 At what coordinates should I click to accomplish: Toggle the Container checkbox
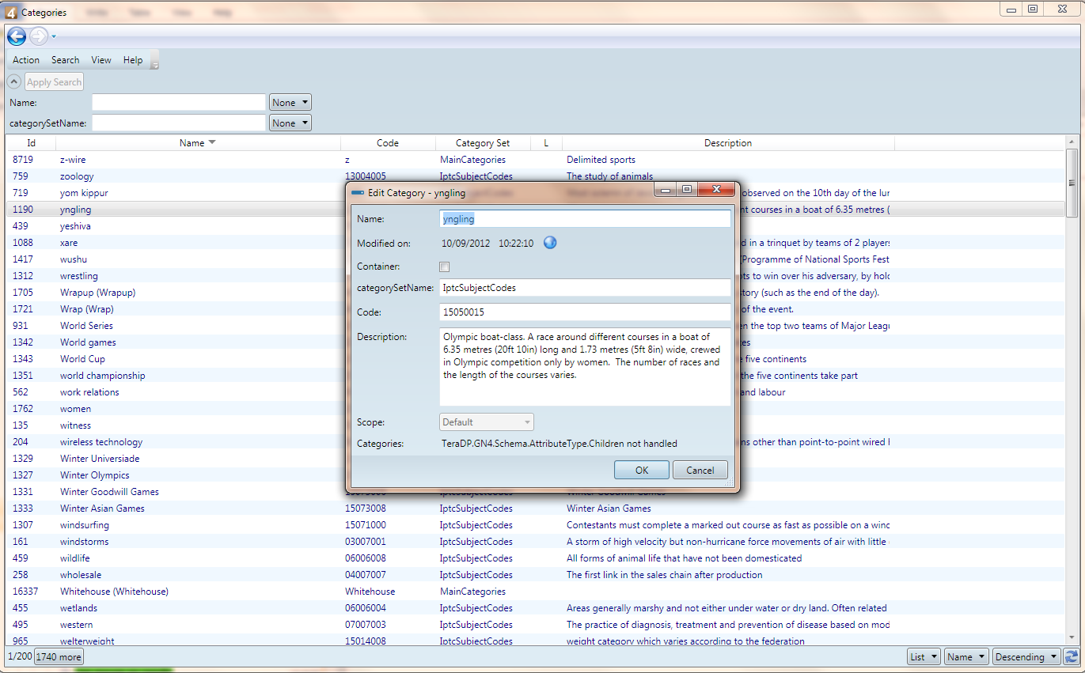(445, 267)
